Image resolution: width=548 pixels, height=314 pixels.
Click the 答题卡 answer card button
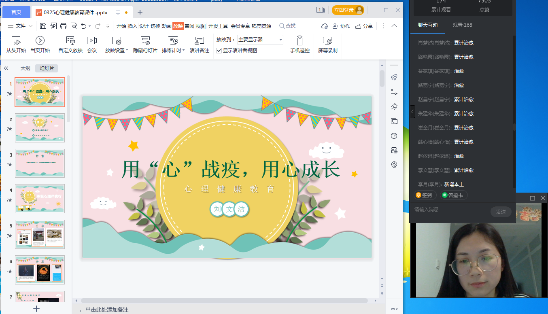coord(454,195)
